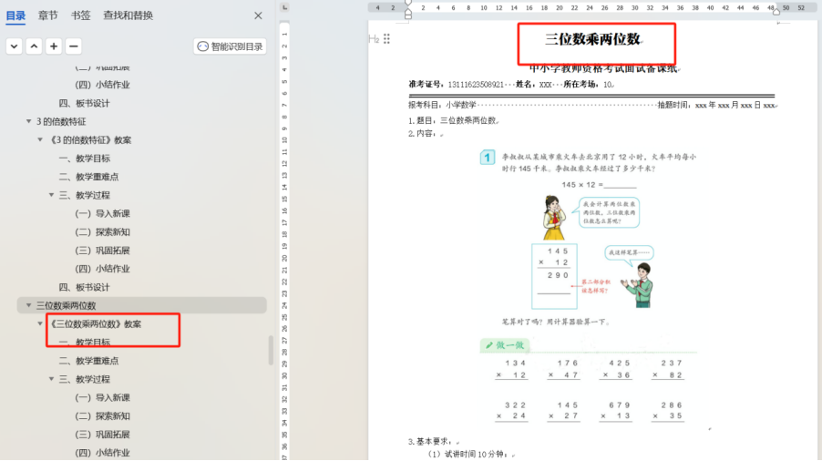Click the plus icon to promote heading level
Image resolution: width=822 pixels, height=461 pixels.
pos(54,46)
